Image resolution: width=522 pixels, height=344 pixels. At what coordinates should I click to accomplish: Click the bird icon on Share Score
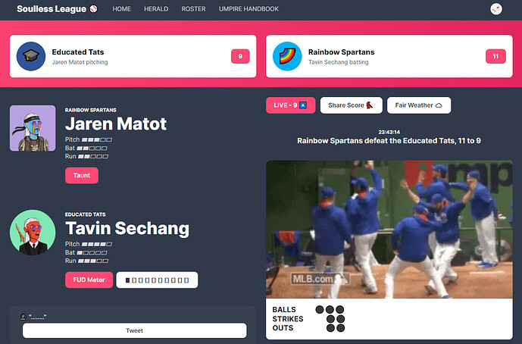370,105
